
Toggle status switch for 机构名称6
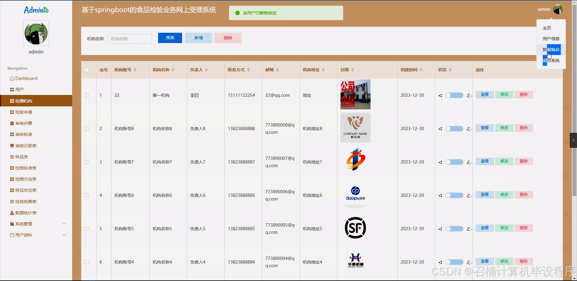[x=454, y=195]
